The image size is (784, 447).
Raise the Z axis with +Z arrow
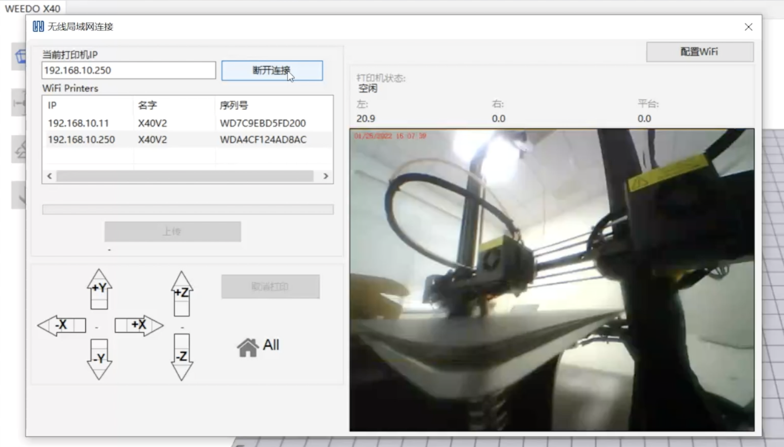click(x=182, y=293)
